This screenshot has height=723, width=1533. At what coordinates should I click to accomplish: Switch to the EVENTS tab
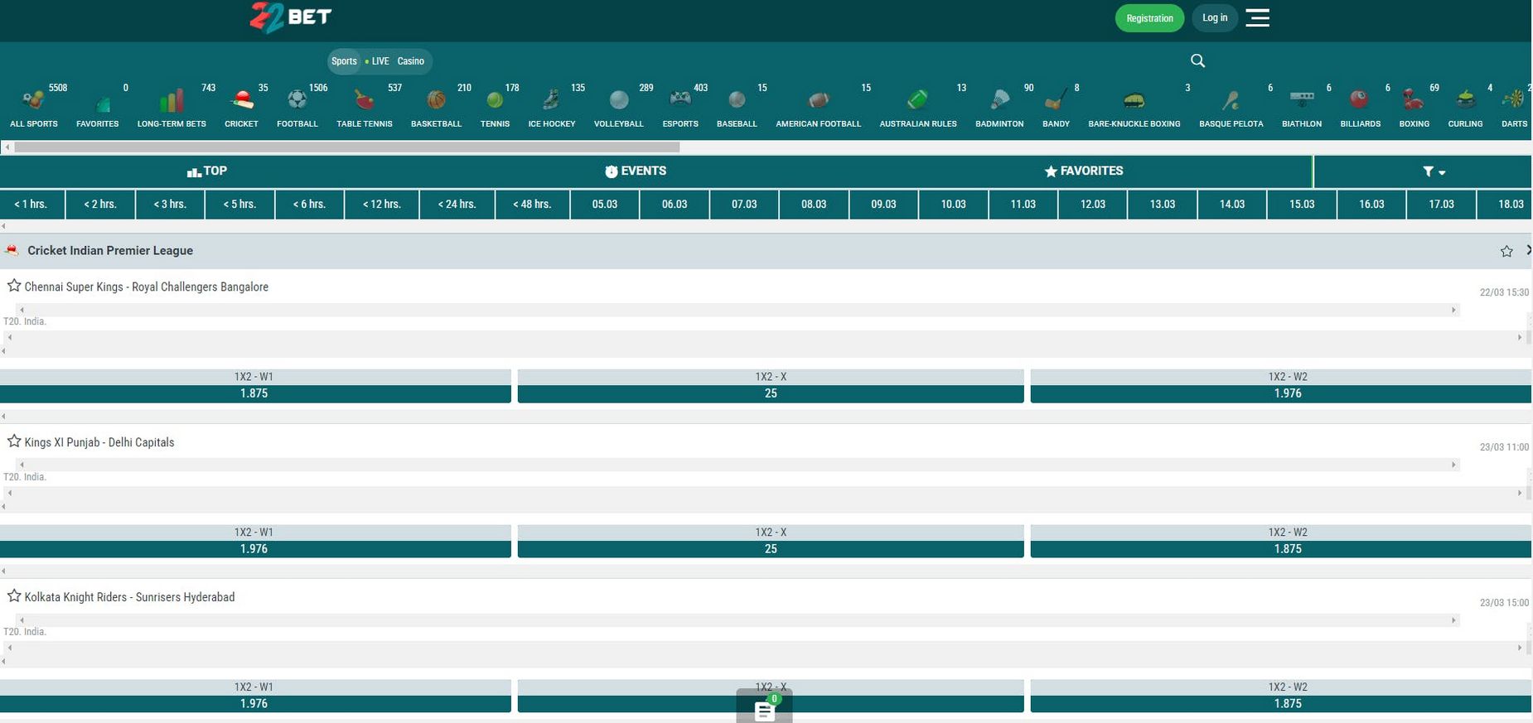pyautogui.click(x=636, y=171)
